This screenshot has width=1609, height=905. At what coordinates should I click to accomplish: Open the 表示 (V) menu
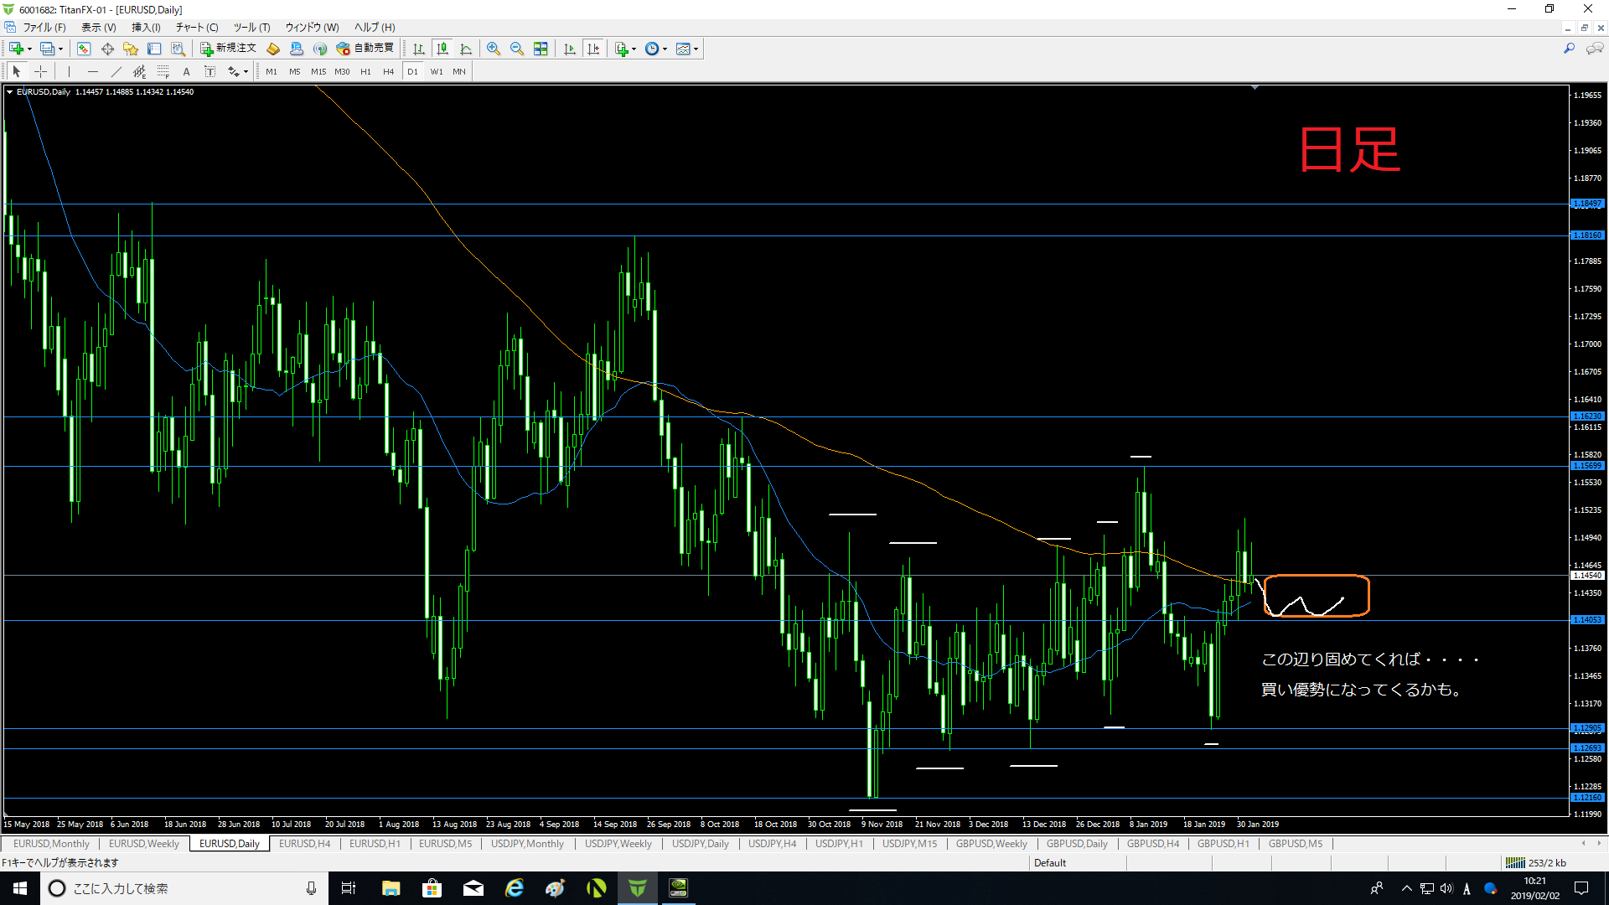click(99, 28)
